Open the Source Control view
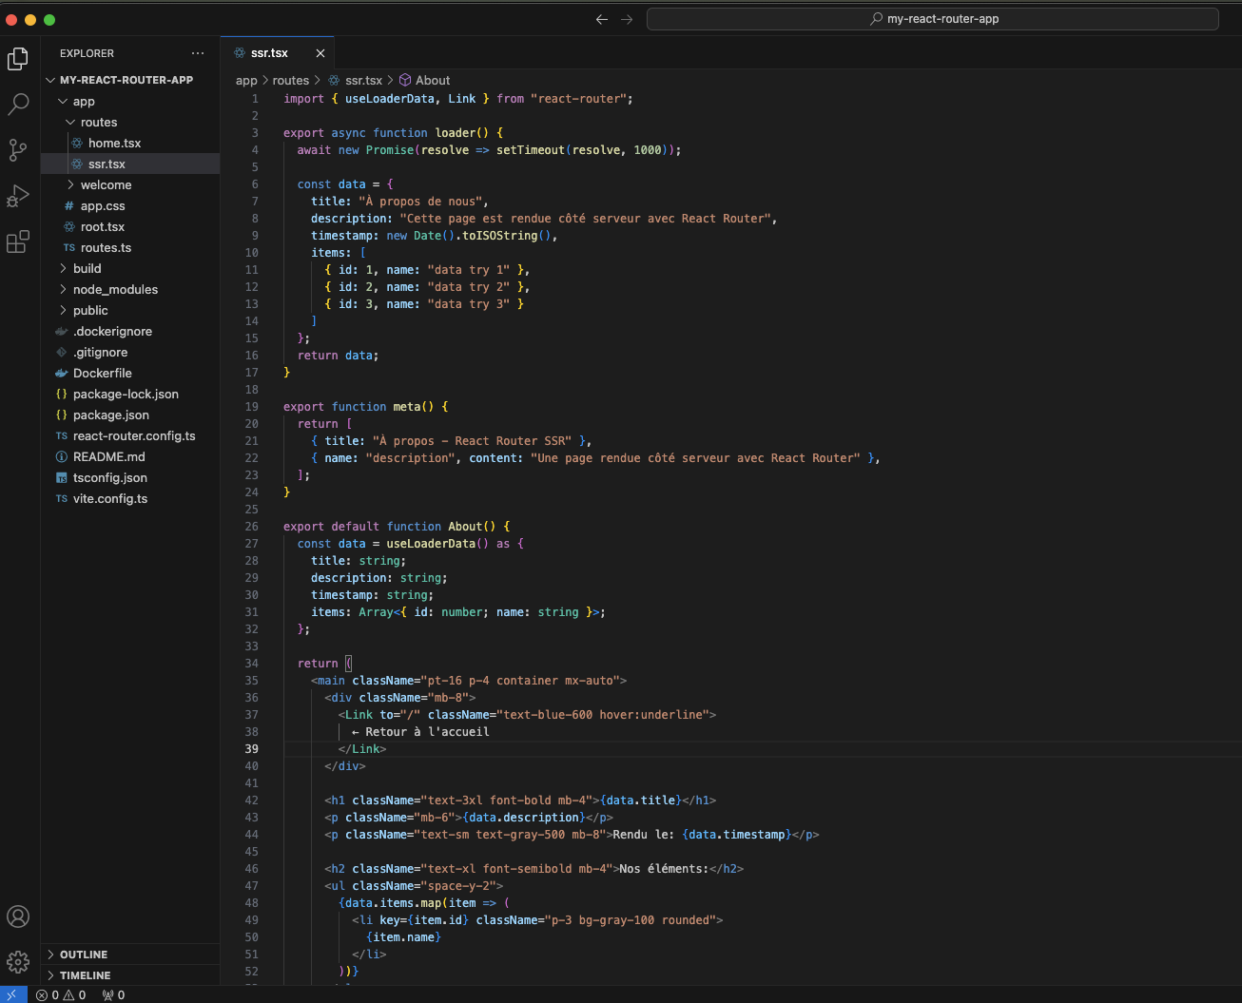The height and width of the screenshot is (1003, 1242). click(18, 149)
